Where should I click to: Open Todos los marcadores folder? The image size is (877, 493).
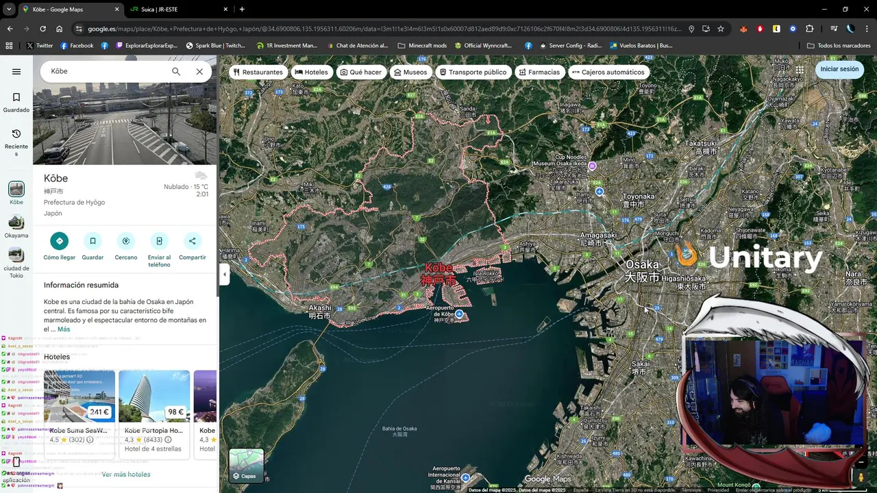pyautogui.click(x=839, y=46)
